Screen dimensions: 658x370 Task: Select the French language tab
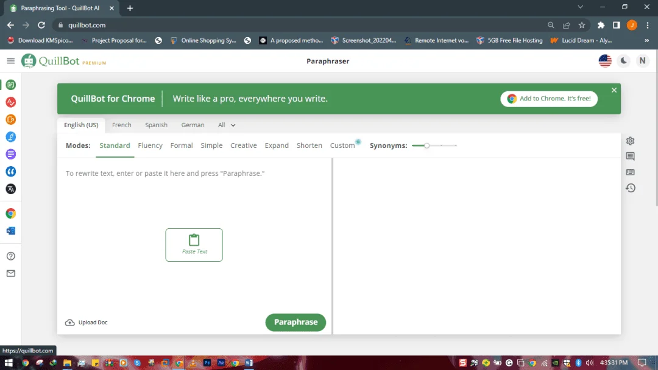point(122,125)
